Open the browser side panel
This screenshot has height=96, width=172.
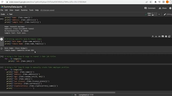163,2
